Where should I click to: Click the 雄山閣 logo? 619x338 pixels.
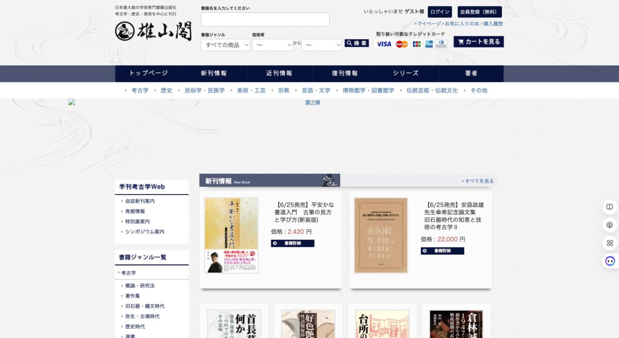(x=153, y=31)
